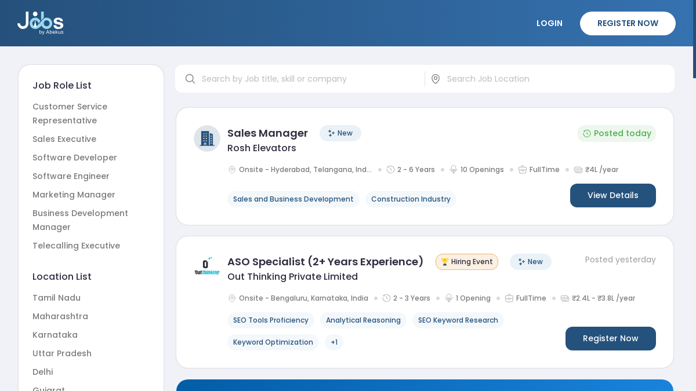Select Software Developer from job roles
696x391 pixels.
75,158
